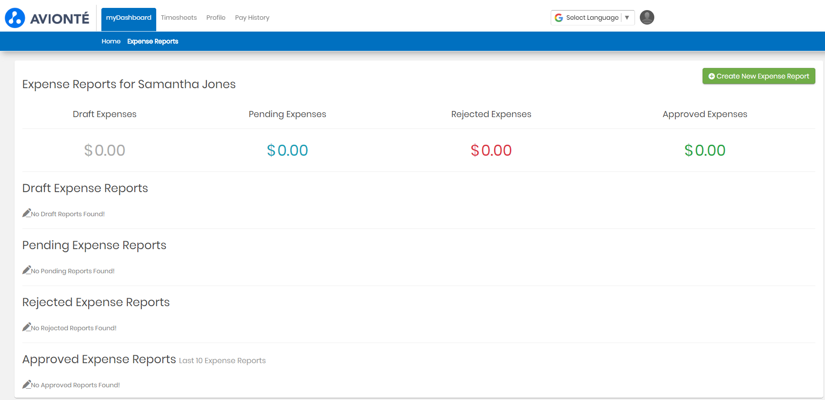This screenshot has width=825, height=400.
Task: View the Pay History tab
Action: pos(252,18)
